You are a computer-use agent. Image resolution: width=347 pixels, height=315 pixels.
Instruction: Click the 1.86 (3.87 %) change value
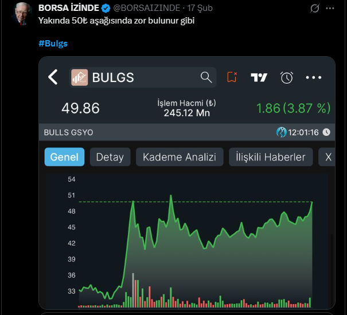pos(293,108)
